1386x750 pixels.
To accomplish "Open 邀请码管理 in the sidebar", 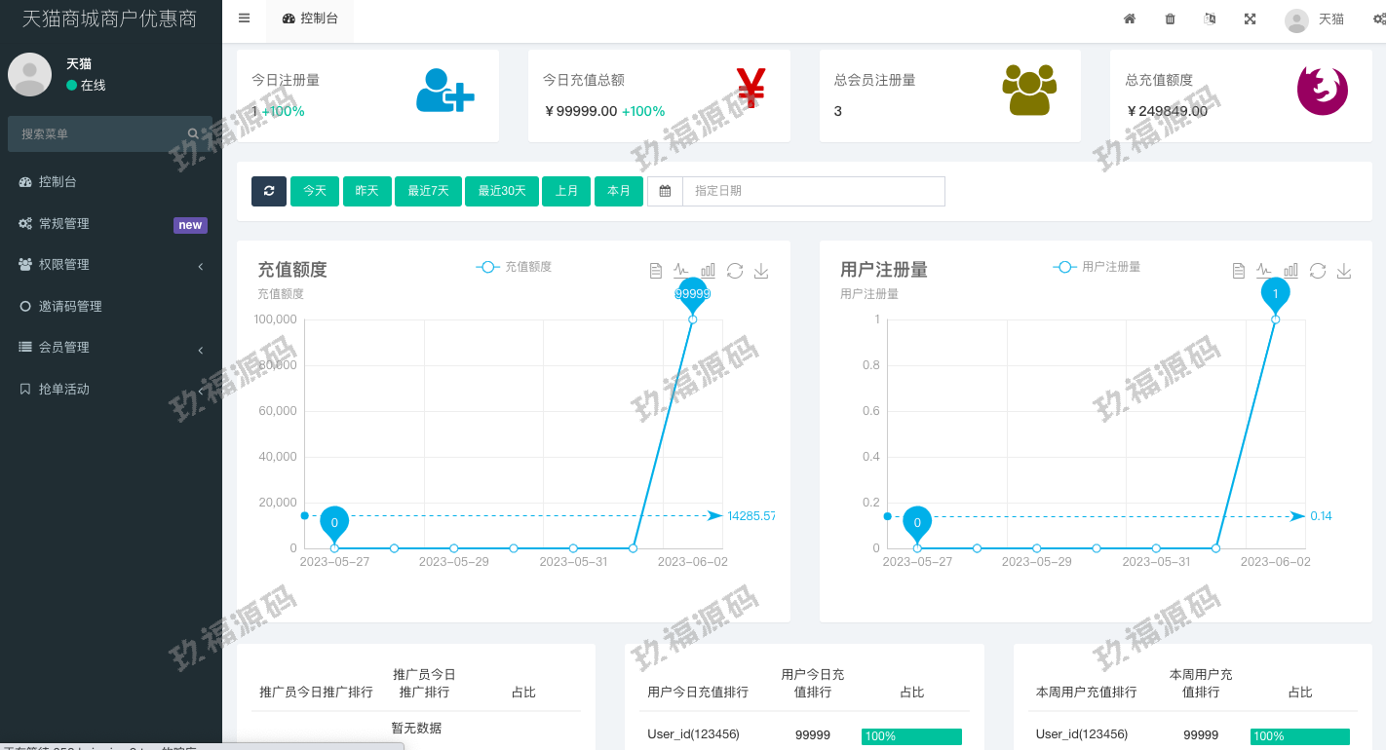I will tap(70, 306).
